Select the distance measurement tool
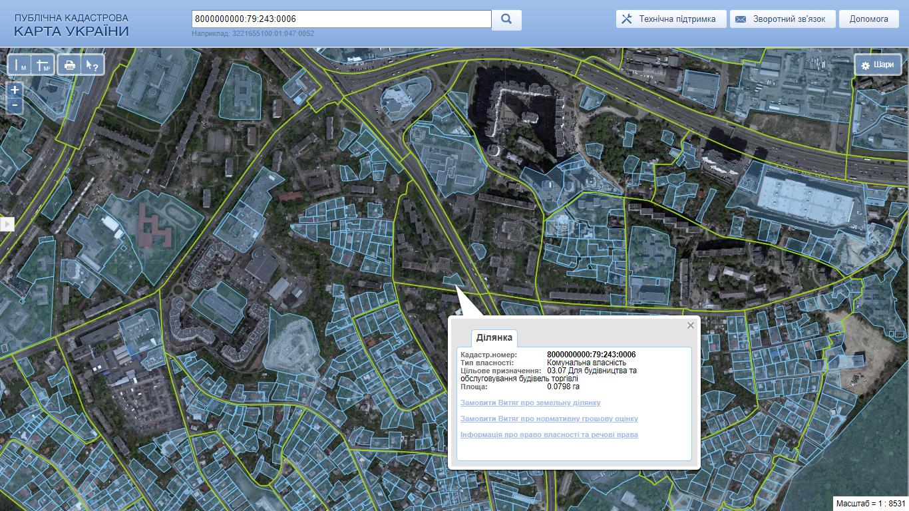 [x=20, y=65]
